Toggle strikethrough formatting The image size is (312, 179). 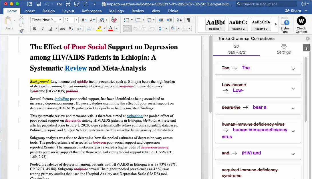click(x=63, y=29)
